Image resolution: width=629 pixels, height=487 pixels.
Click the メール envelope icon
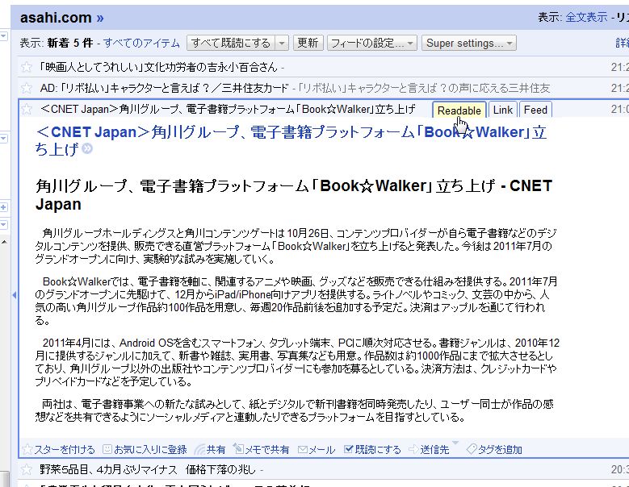click(x=303, y=450)
